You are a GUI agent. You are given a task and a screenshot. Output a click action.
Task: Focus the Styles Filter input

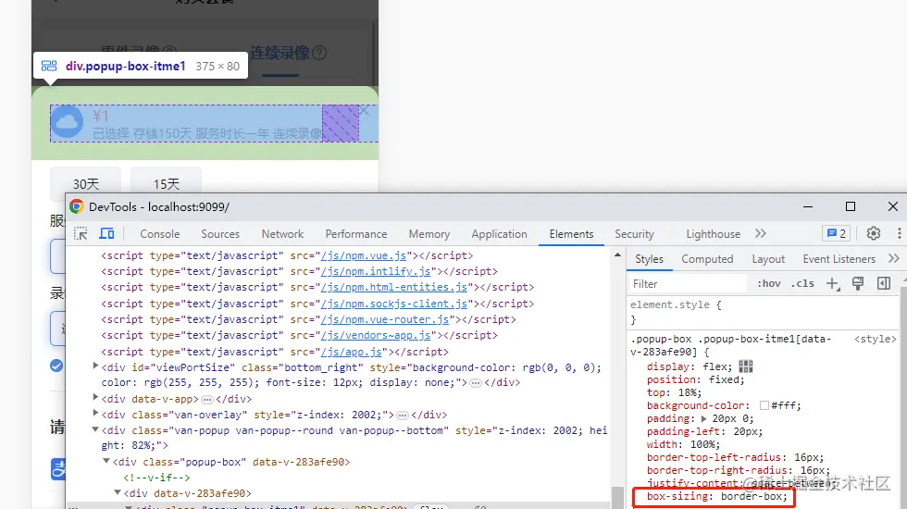[x=689, y=283]
